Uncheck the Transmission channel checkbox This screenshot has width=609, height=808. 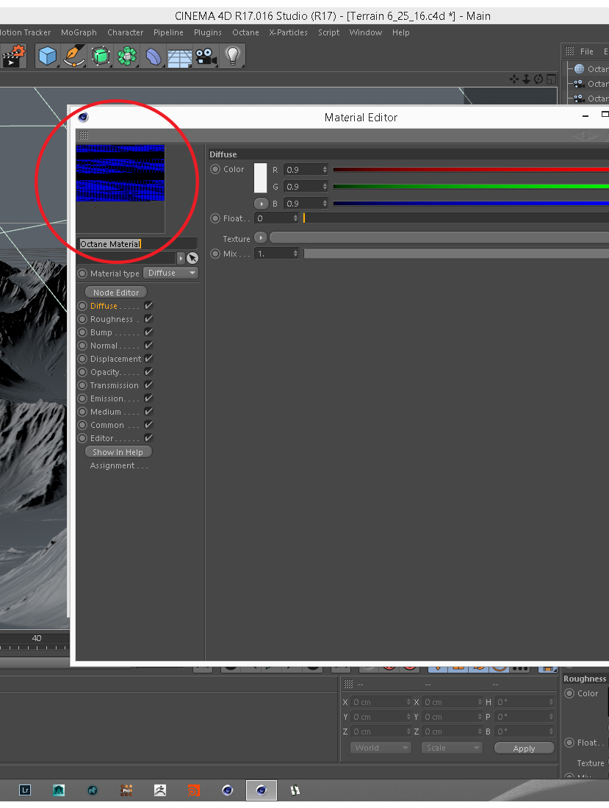[149, 385]
